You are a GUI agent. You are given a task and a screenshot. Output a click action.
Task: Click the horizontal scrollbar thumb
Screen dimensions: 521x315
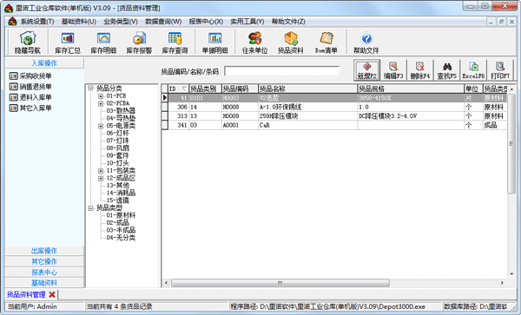[280, 283]
